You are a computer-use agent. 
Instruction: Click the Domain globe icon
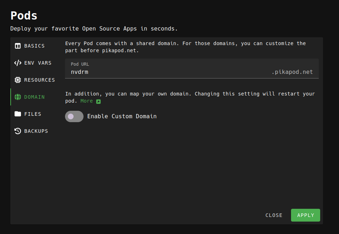click(x=18, y=97)
